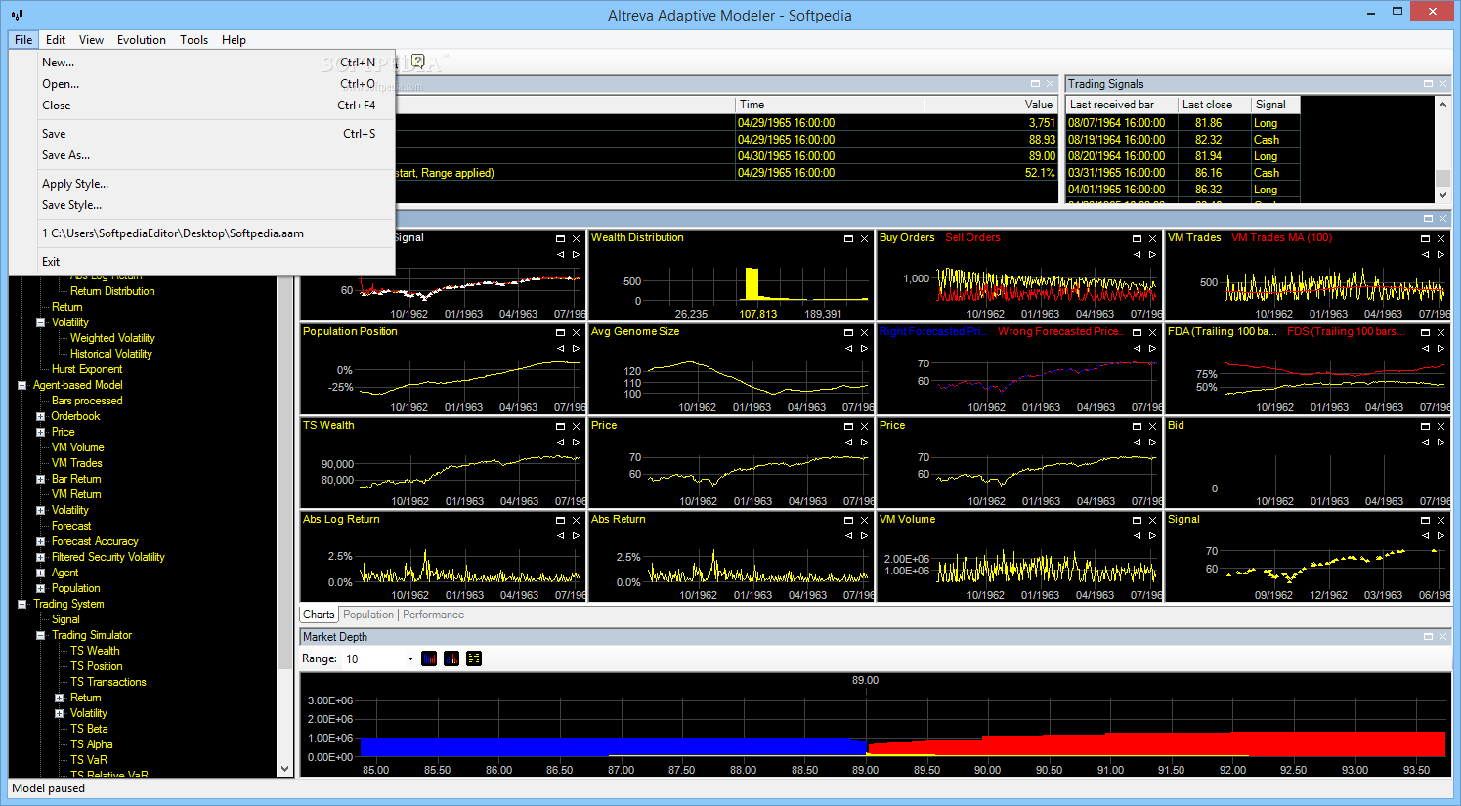Image resolution: width=1461 pixels, height=806 pixels.
Task: Collapse the Agent-based Model tree node
Action: (21, 385)
